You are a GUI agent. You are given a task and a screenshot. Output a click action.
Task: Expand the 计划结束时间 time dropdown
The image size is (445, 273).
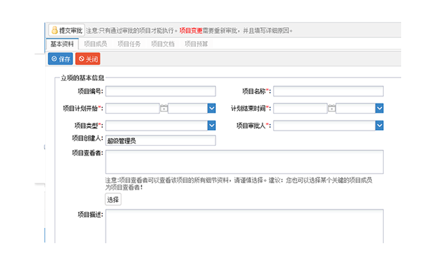pyautogui.click(x=379, y=108)
